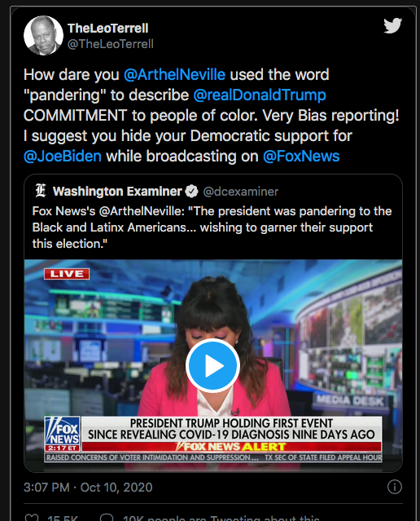This screenshot has height=521, width=420.
Task: Click the Twitter bird logo icon
Action: (393, 26)
